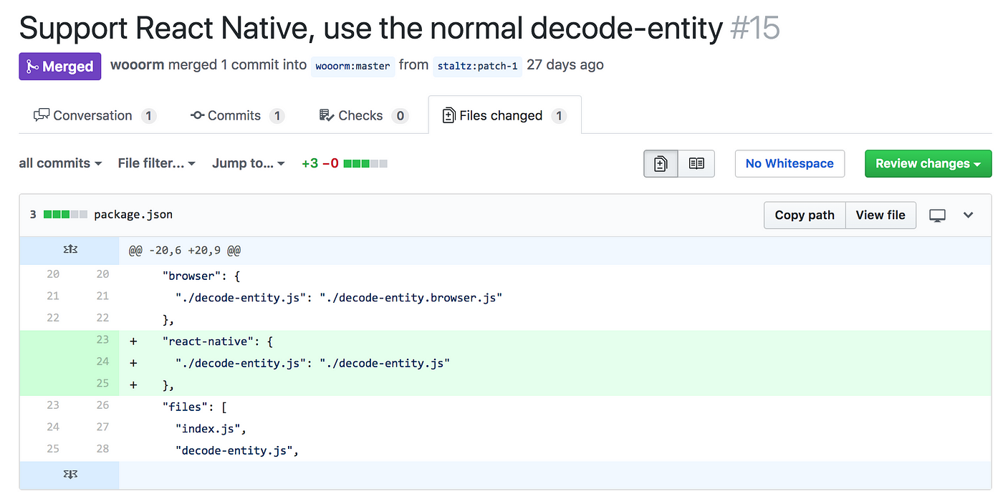
Task: Open the all commits dropdown
Action: pos(60,163)
